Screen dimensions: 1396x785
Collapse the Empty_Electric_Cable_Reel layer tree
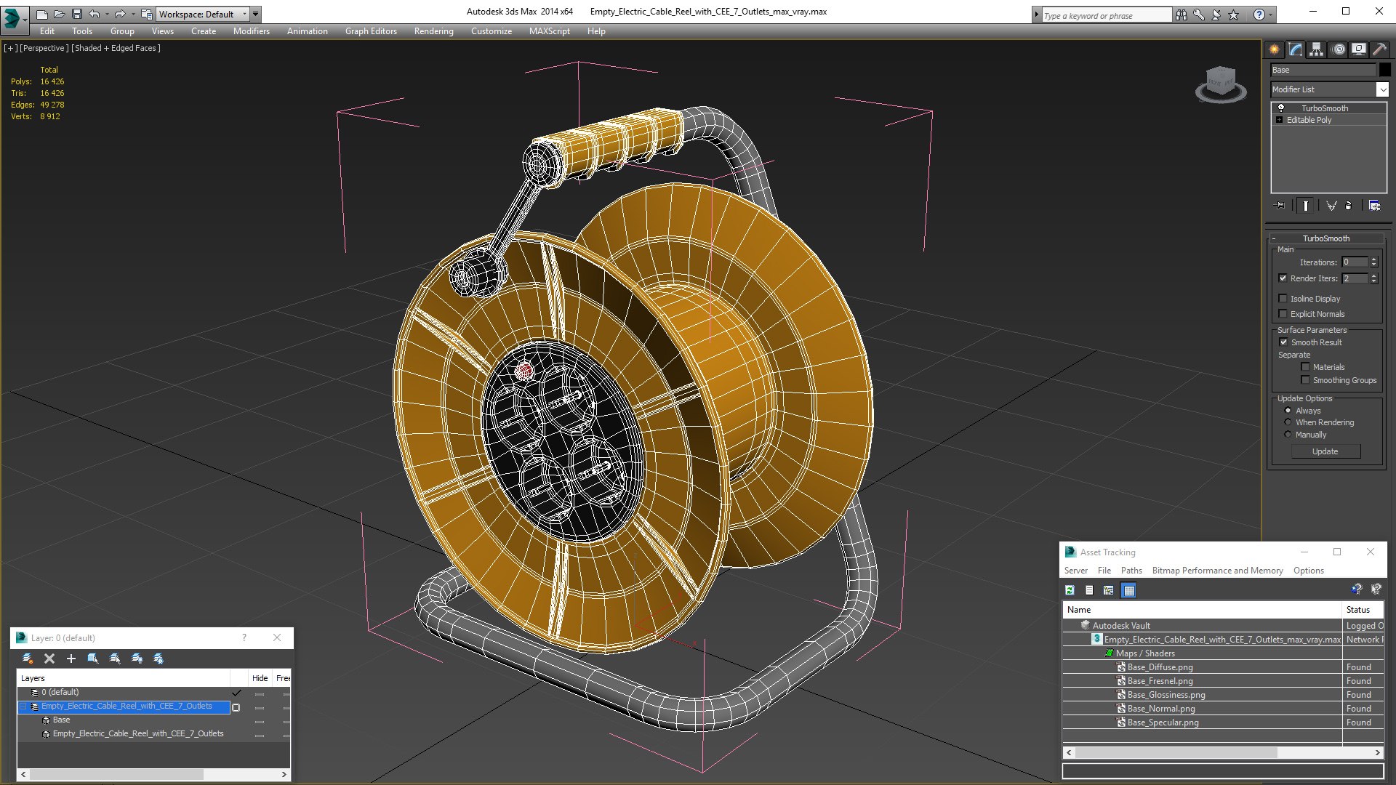click(x=23, y=706)
